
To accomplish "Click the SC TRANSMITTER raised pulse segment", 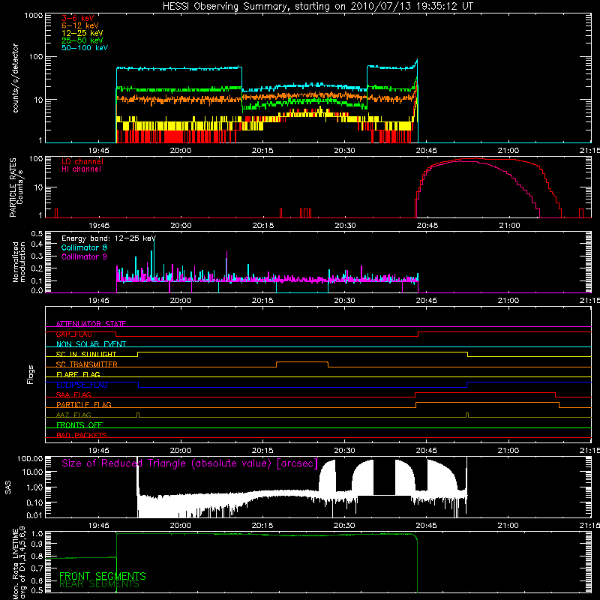I will (x=302, y=362).
